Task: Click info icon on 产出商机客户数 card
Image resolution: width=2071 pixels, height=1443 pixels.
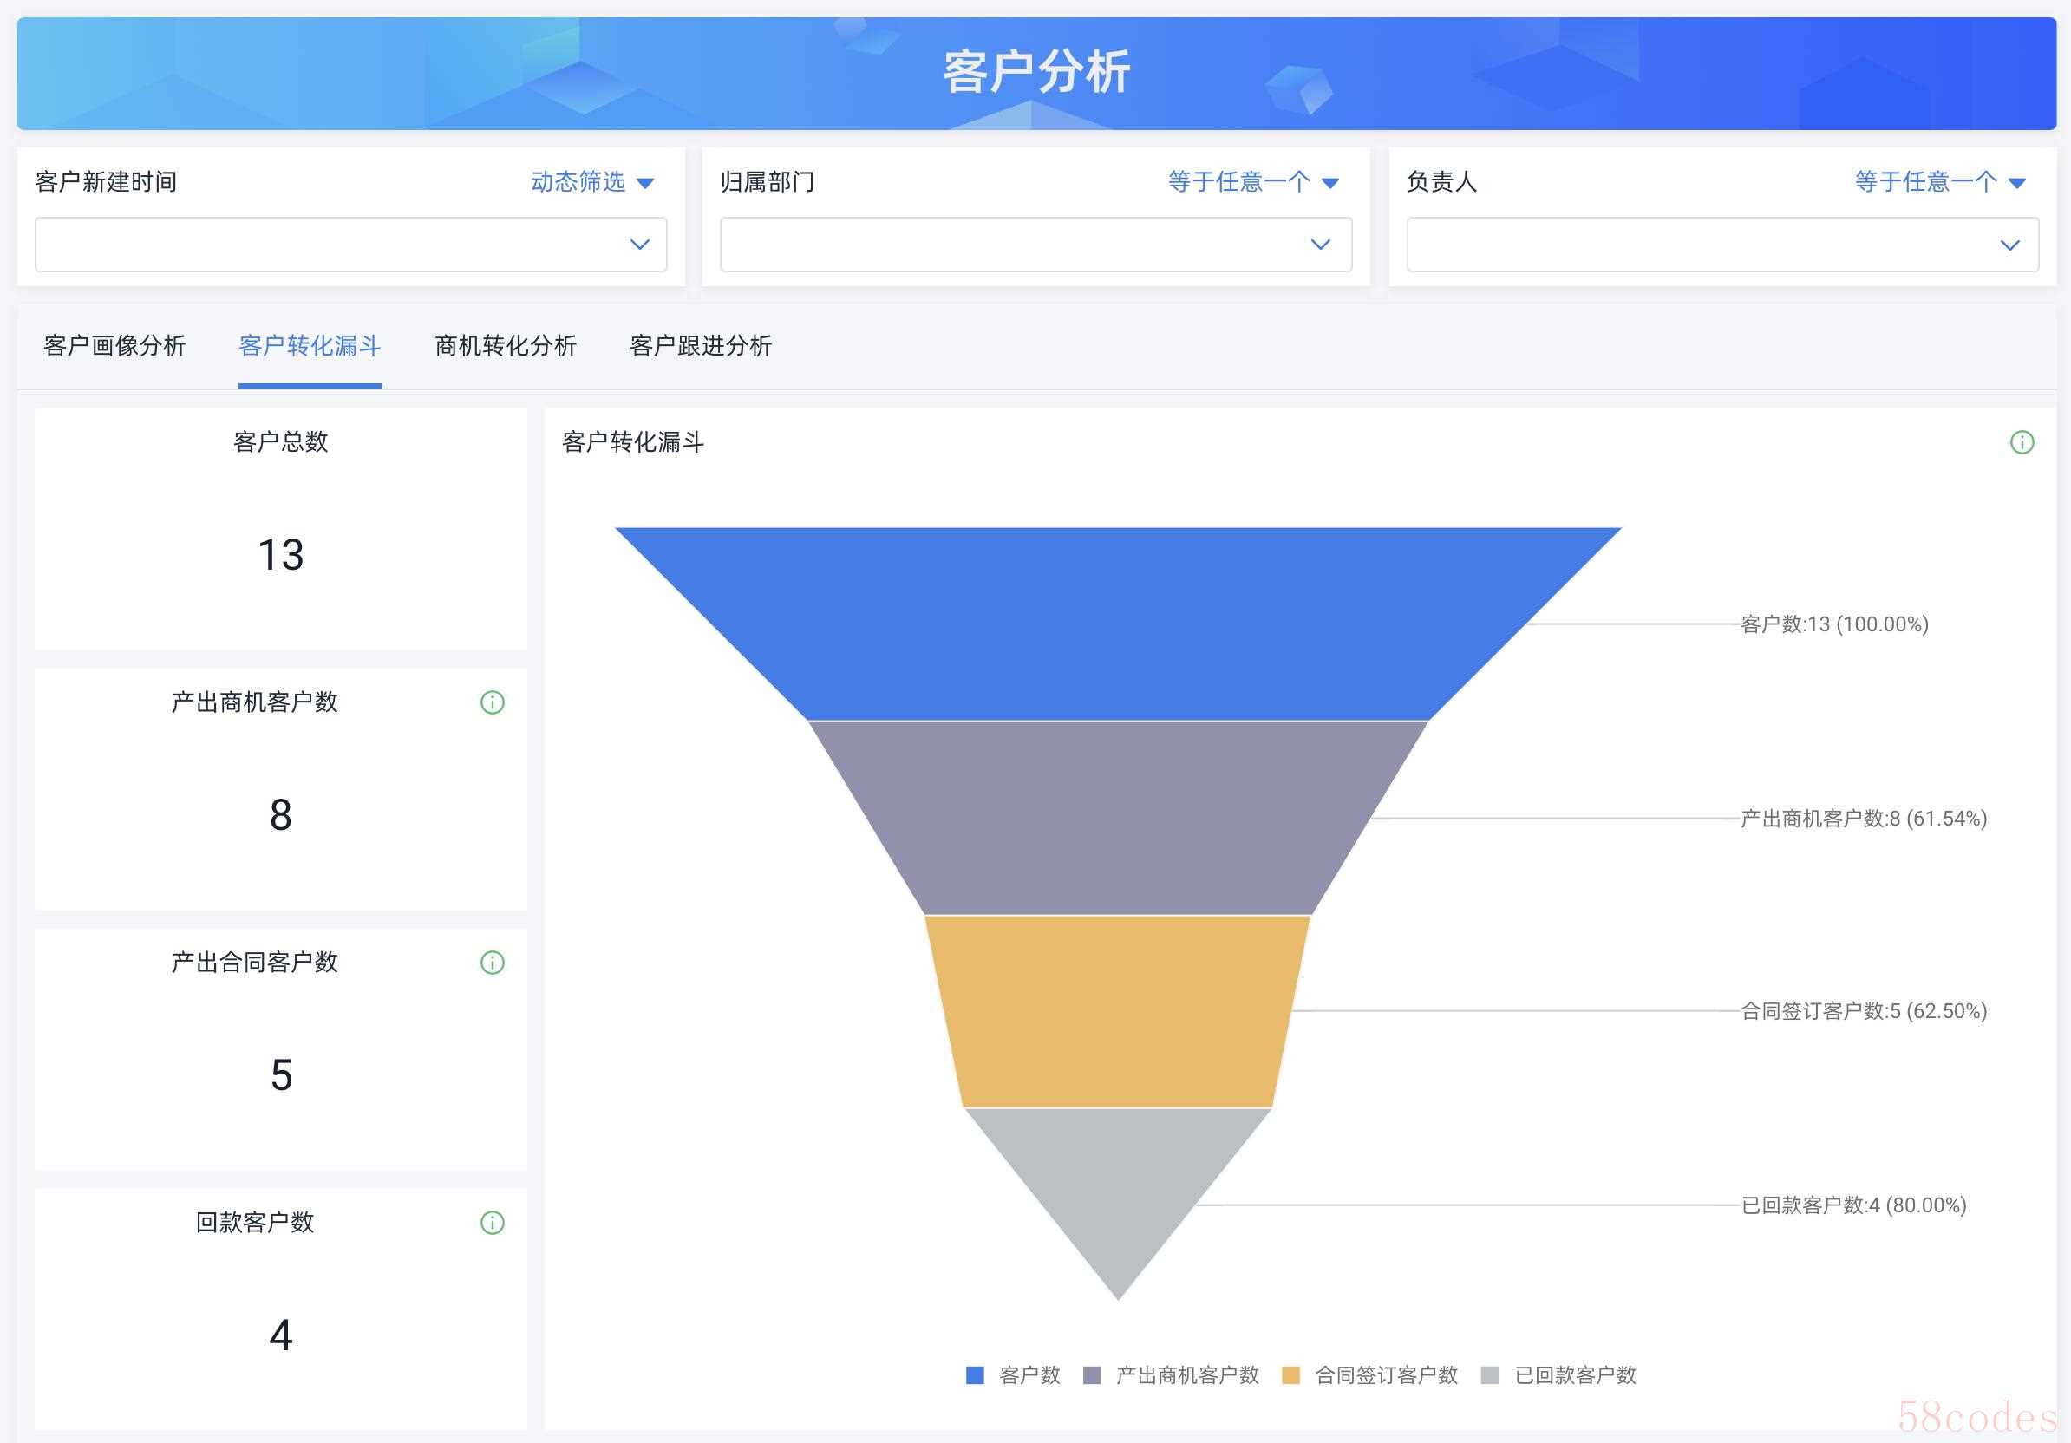Action: pos(493,702)
